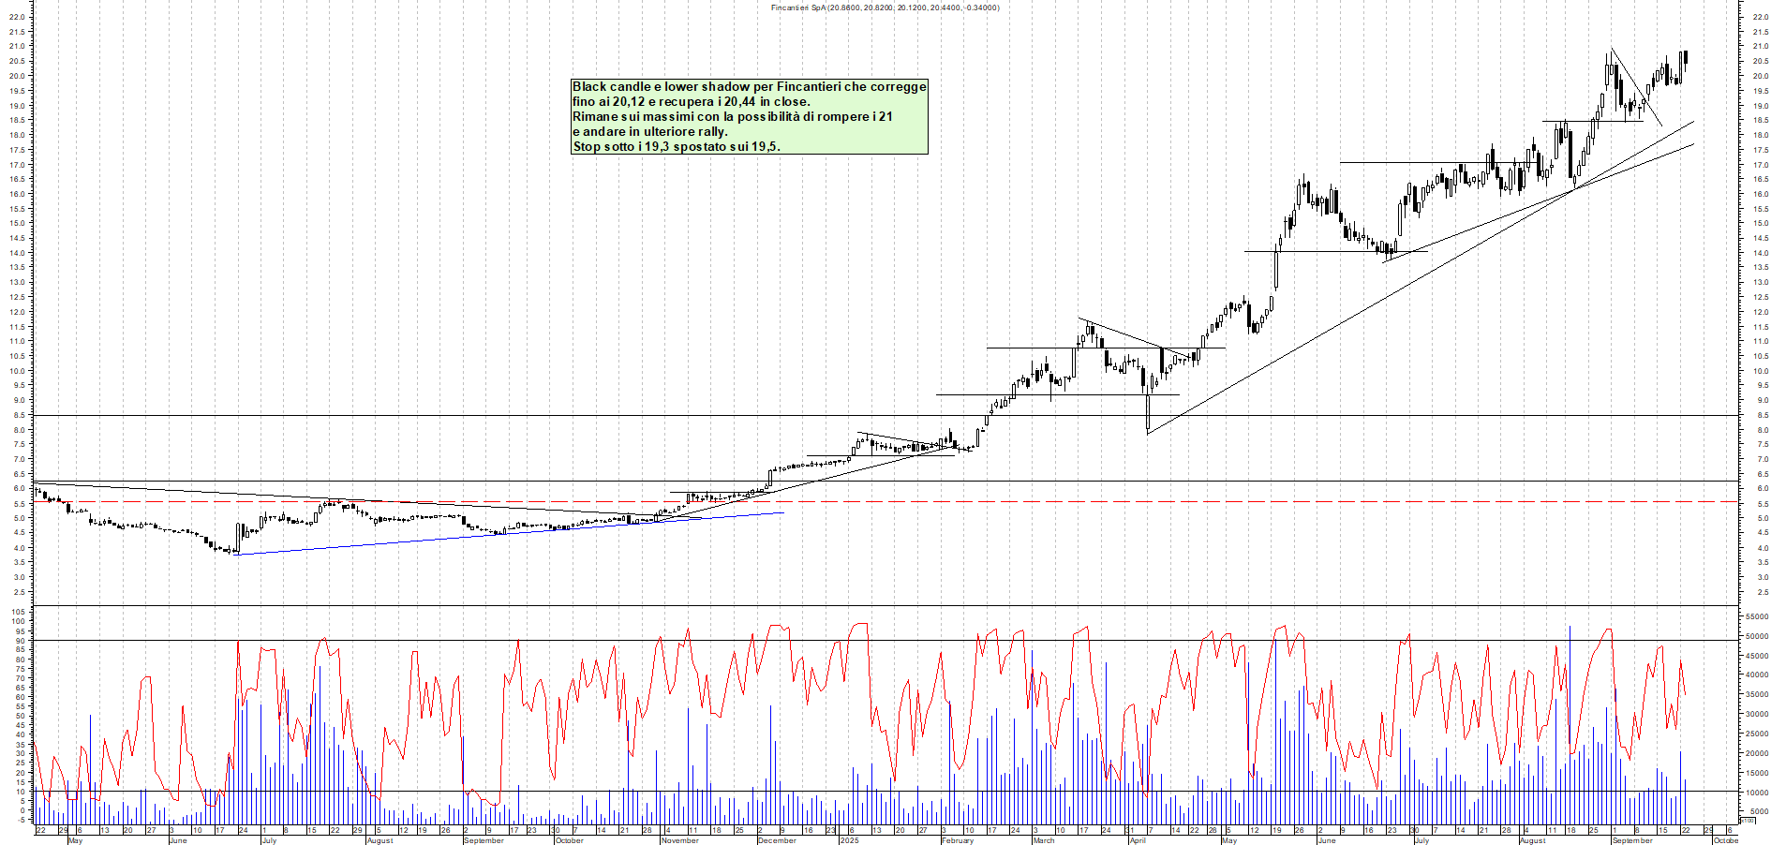Click the "15000" volume axis label
1771x845 pixels.
pos(1756,773)
